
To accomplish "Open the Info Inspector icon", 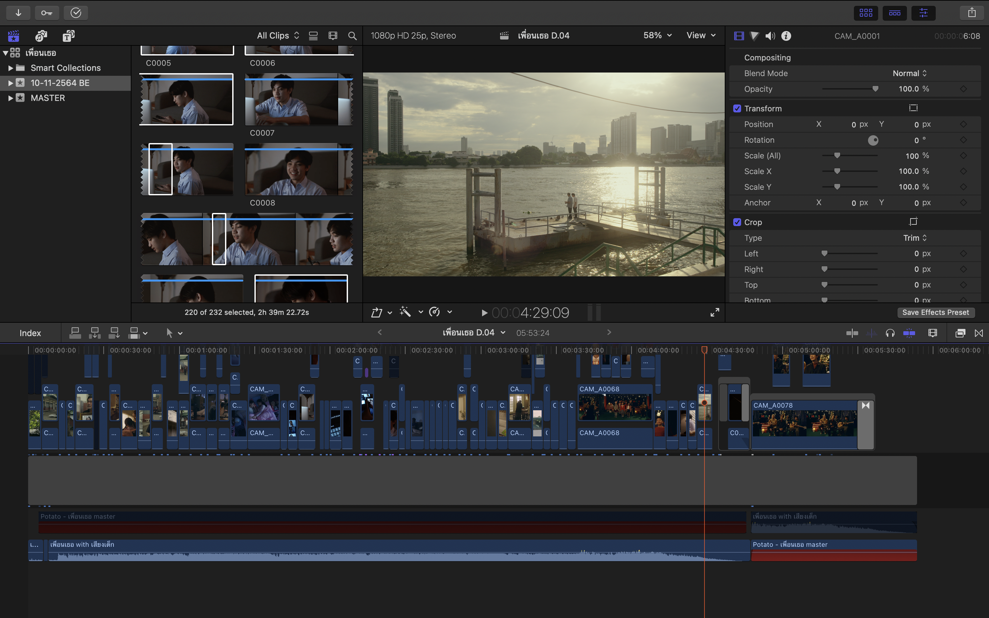I will [x=786, y=36].
